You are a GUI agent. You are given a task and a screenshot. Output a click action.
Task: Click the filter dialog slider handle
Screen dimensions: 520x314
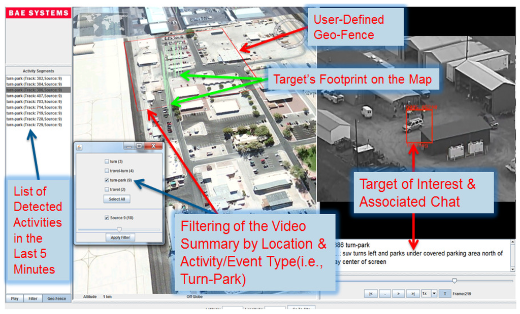click(x=119, y=229)
